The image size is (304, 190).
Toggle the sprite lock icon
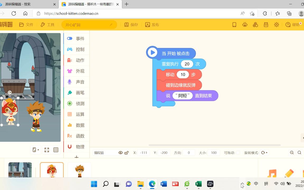pos(127,153)
